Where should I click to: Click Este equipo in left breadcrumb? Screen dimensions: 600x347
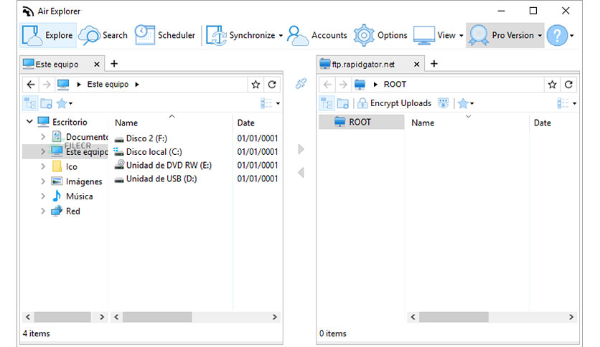(108, 84)
